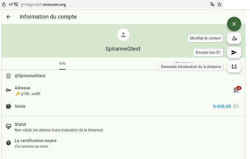Open the address QR code icon
Image resolution: width=250 pixels, height=159 pixels.
(x=237, y=90)
